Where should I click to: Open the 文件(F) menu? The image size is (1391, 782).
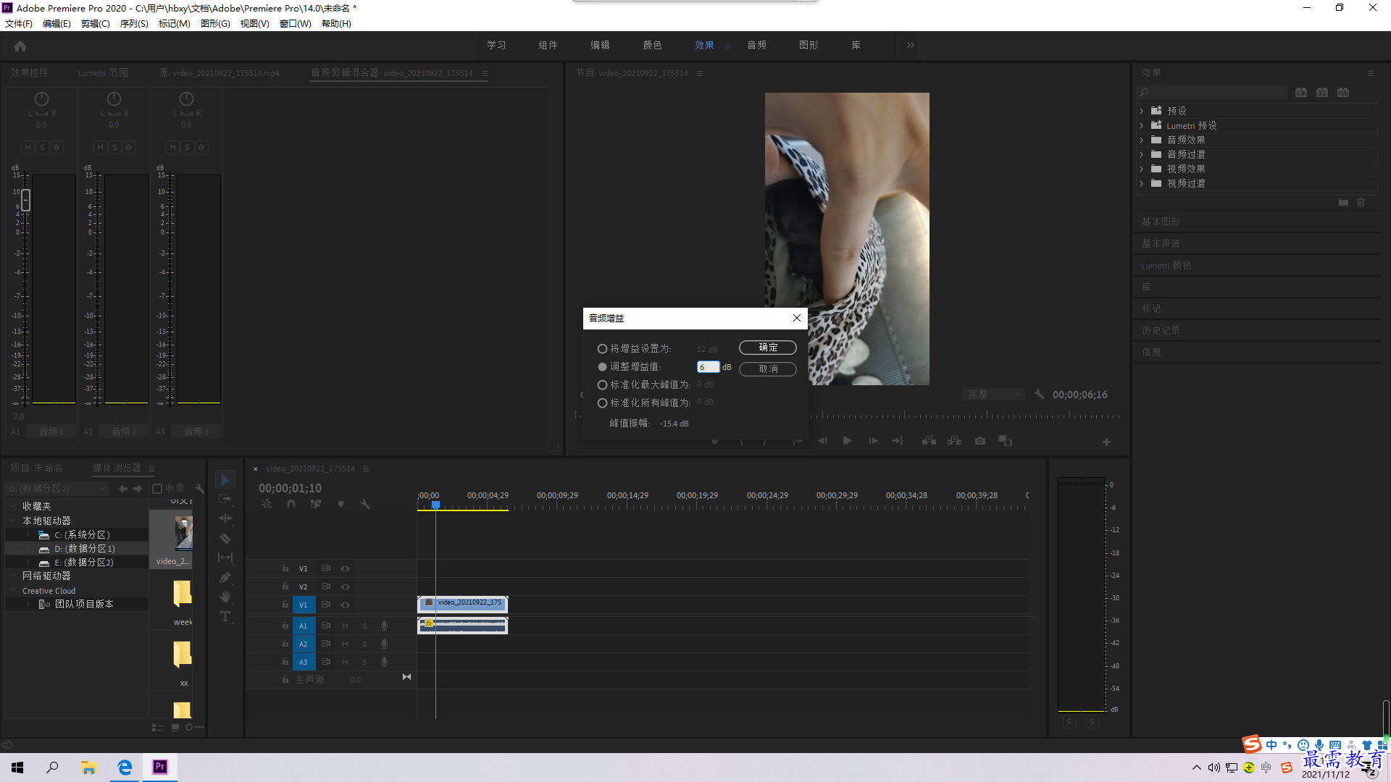(x=19, y=24)
